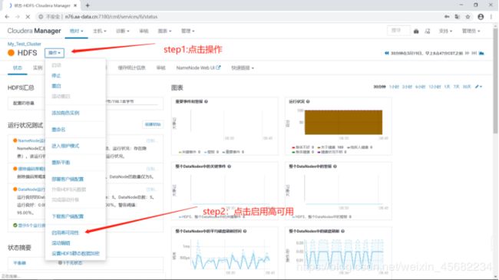Open the Chrome three-dot menu
The height and width of the screenshot is (280, 499).
pyautogui.click(x=491, y=17)
